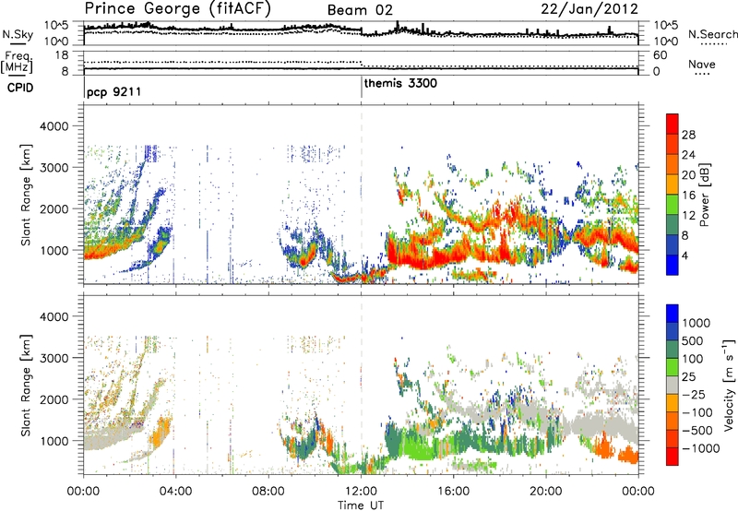Click the "2000" tick of the power panel

click(54, 208)
